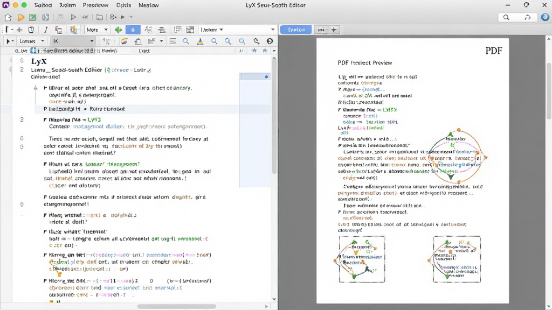The image size is (552, 310).
Task: Click the home icon in top toolbar
Action: pos(8,17)
